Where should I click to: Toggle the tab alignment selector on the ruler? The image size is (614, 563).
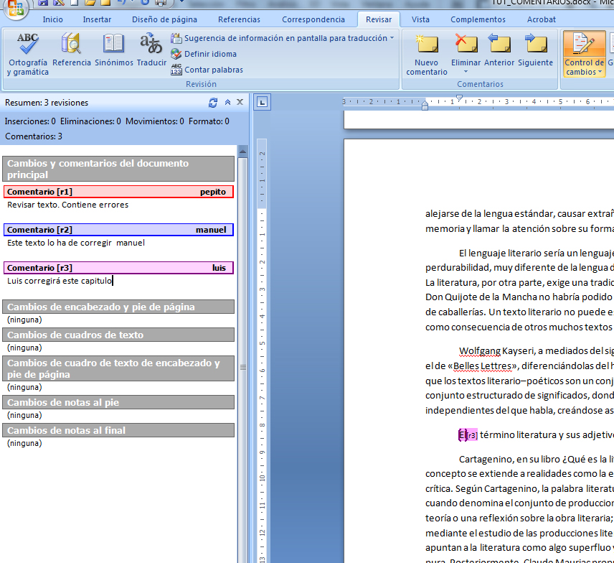[262, 102]
